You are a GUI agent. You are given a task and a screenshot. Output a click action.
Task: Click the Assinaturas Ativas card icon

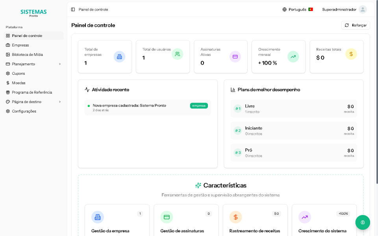pyautogui.click(x=235, y=57)
